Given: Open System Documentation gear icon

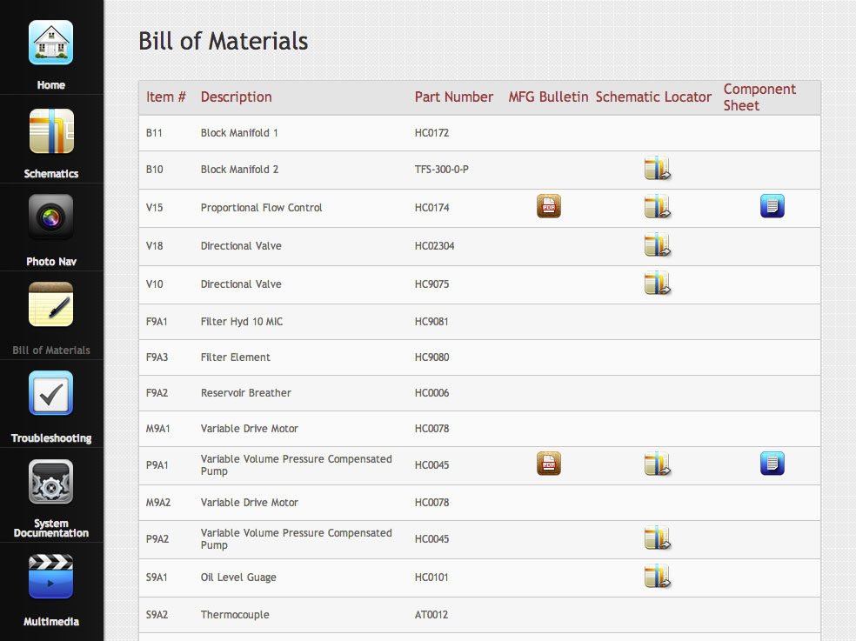Looking at the screenshot, I should point(50,482).
